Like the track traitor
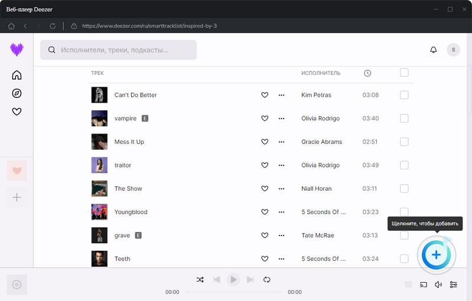 click(264, 165)
